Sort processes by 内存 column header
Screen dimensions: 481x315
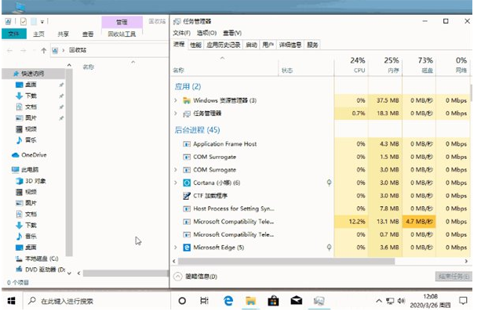[385, 65]
